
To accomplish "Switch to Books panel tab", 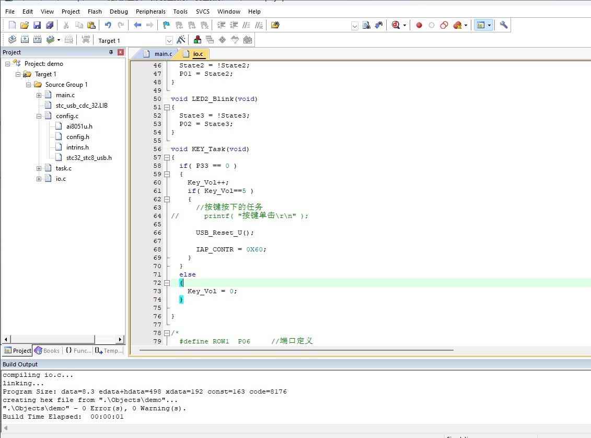I will pos(47,351).
